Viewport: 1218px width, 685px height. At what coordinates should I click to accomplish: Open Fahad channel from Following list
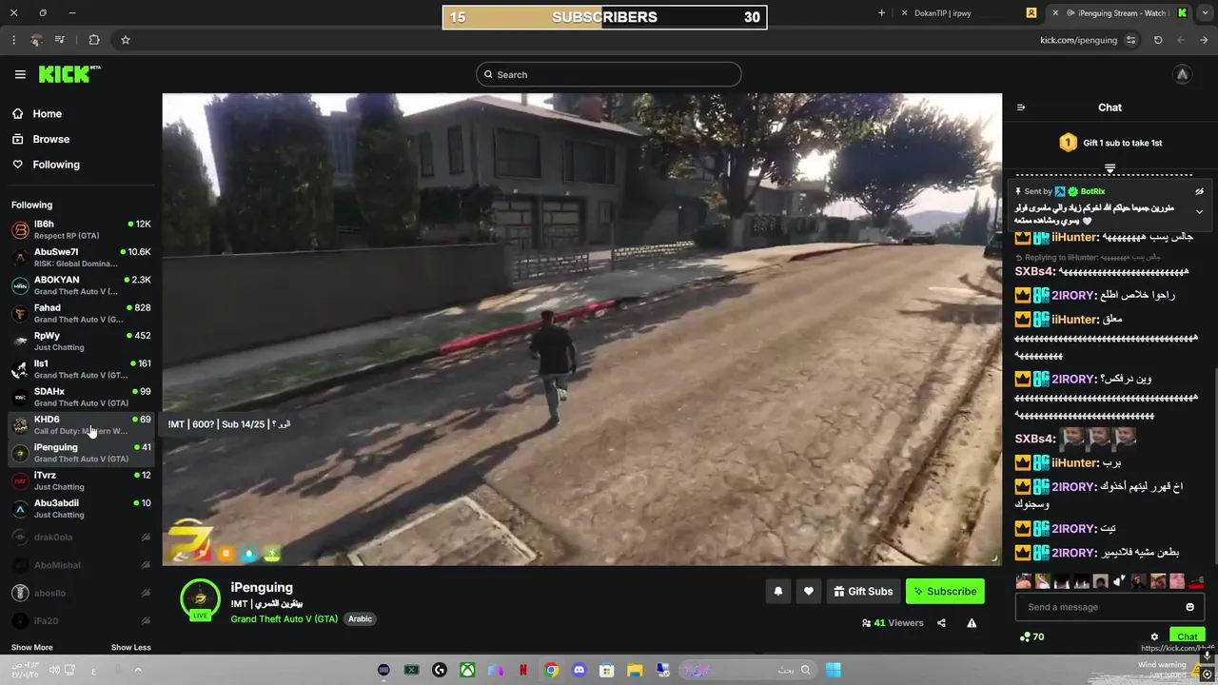(x=81, y=313)
